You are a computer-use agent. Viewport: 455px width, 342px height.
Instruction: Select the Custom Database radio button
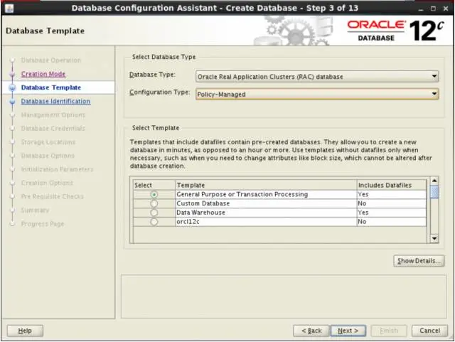[x=154, y=203]
